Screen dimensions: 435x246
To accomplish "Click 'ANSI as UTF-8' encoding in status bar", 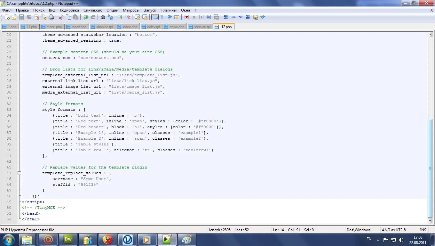I will [x=393, y=230].
